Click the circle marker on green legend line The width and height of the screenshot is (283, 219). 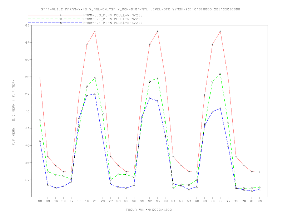click(x=61, y=19)
